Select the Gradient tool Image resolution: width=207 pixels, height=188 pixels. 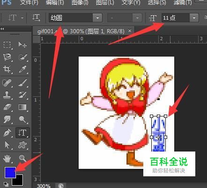23,107
